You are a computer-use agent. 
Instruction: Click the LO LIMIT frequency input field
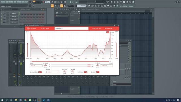pos(36,66)
